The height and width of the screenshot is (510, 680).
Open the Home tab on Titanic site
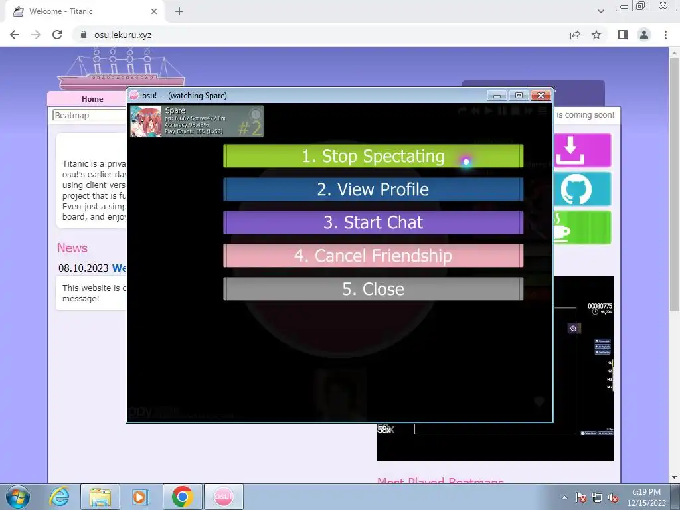pyautogui.click(x=92, y=99)
